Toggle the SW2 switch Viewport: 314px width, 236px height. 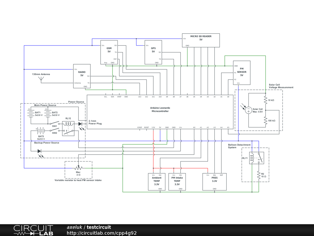[55, 131]
